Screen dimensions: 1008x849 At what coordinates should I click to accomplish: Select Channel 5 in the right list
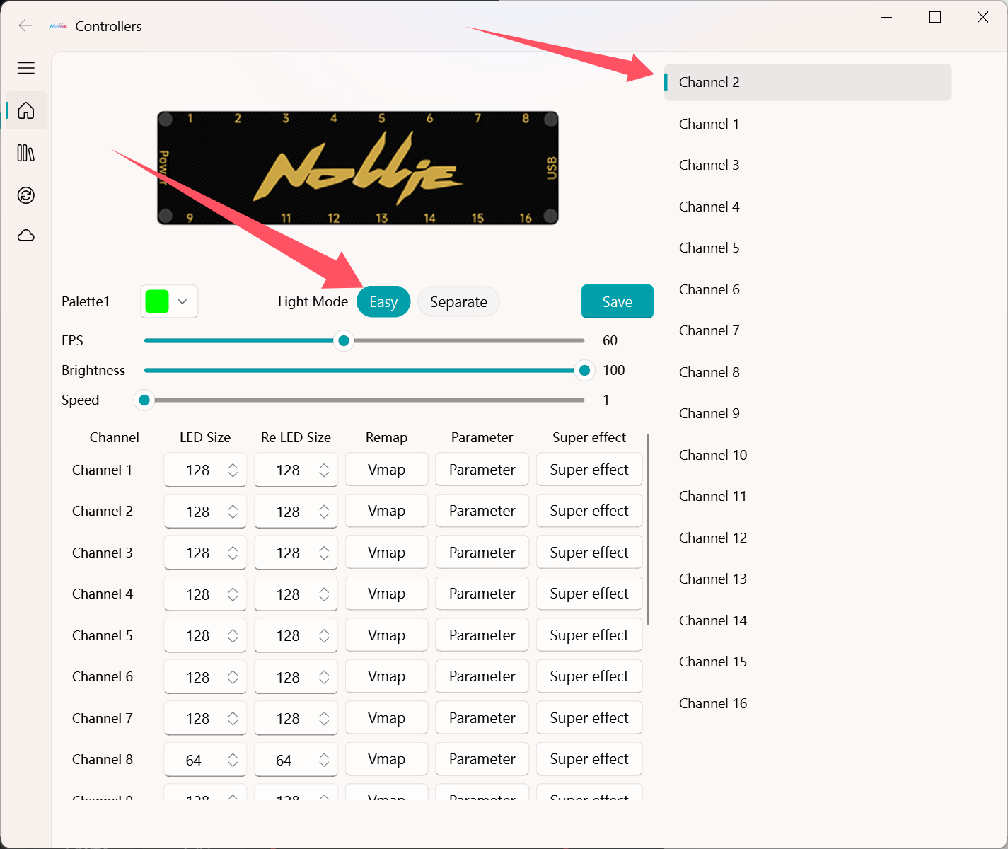[709, 248]
